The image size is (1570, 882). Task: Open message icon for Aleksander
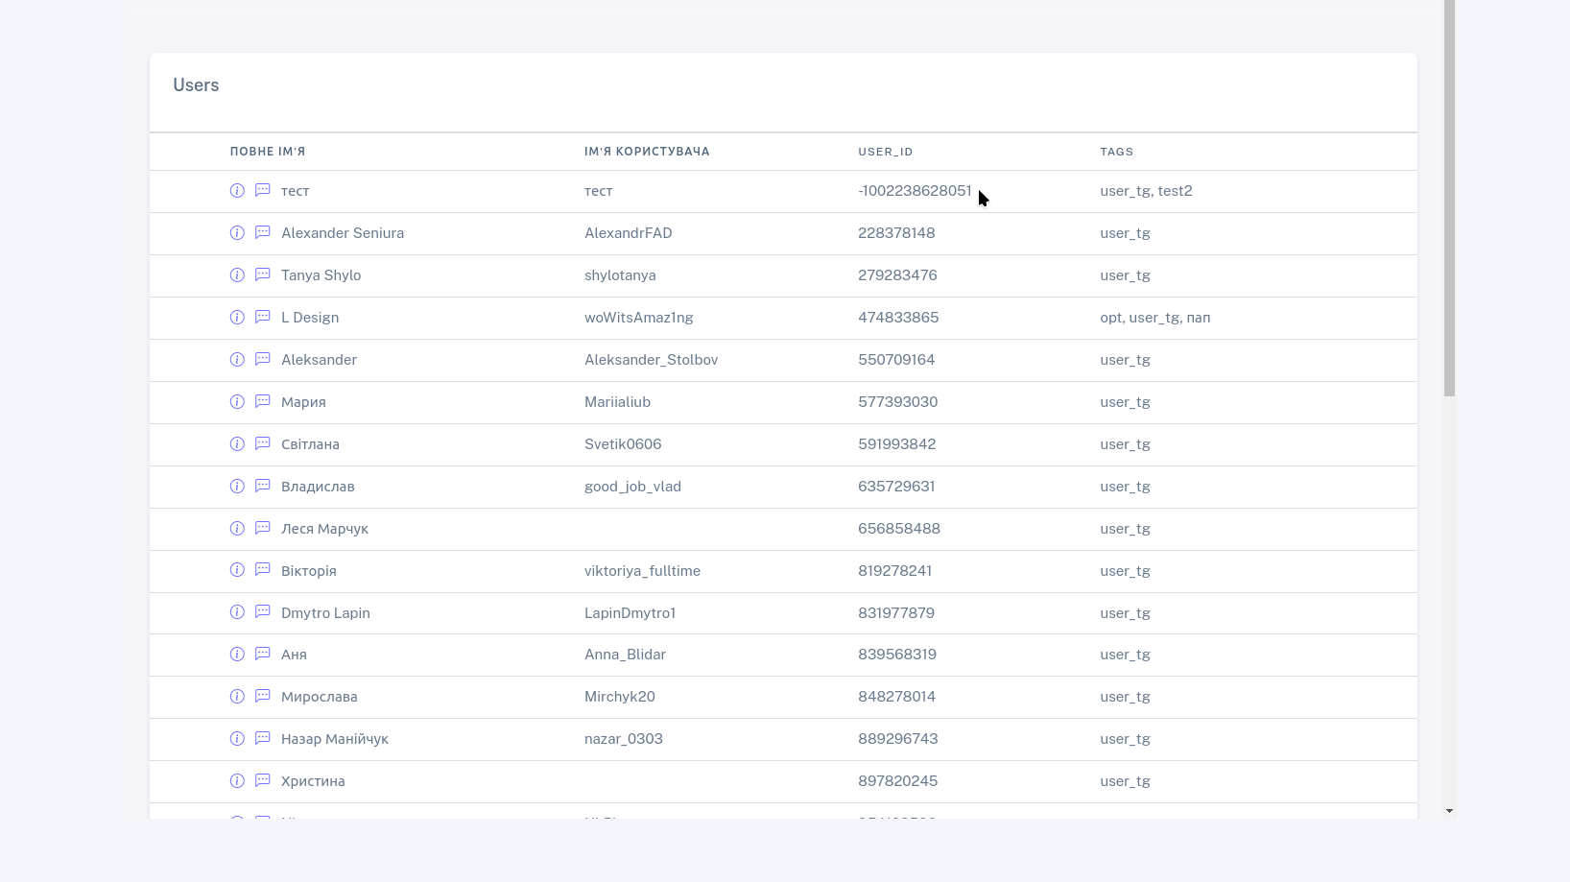[262, 360]
